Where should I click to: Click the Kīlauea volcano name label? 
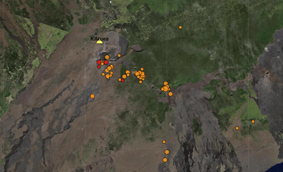pos(99,39)
